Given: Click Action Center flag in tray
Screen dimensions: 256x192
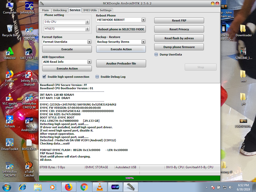Looking at the screenshot, I should [x=212, y=187].
